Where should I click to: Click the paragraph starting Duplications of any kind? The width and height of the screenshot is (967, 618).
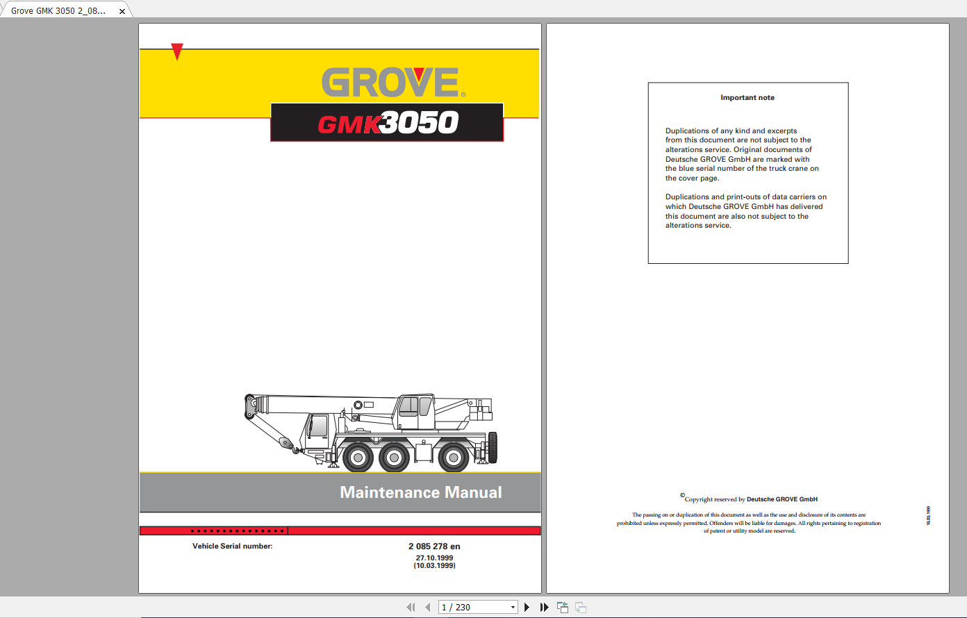(742, 154)
